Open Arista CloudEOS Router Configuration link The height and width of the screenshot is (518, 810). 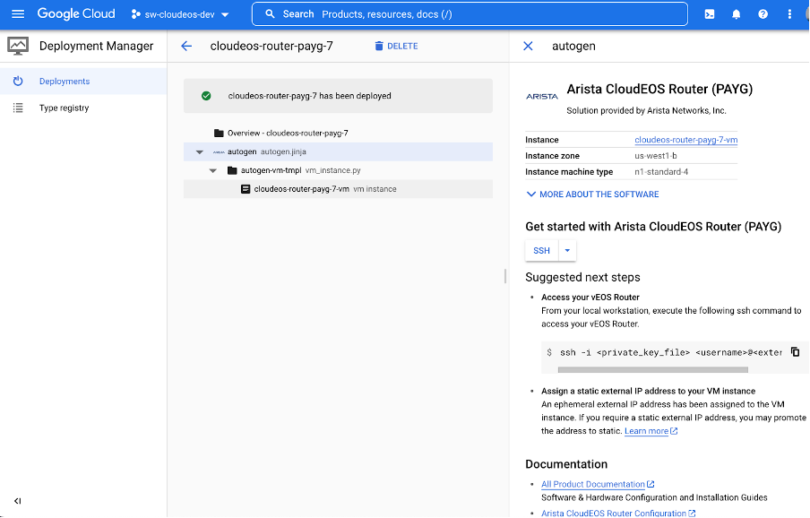click(618, 514)
